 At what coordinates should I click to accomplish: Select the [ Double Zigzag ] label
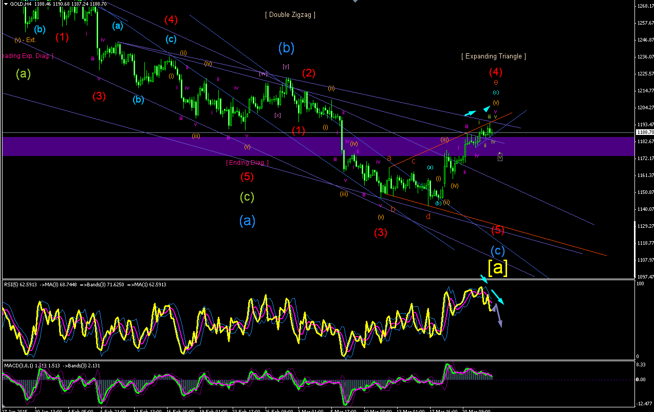[290, 15]
